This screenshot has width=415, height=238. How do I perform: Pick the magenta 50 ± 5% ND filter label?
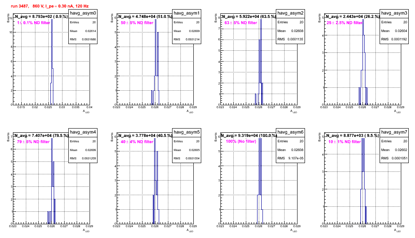coord(137,23)
